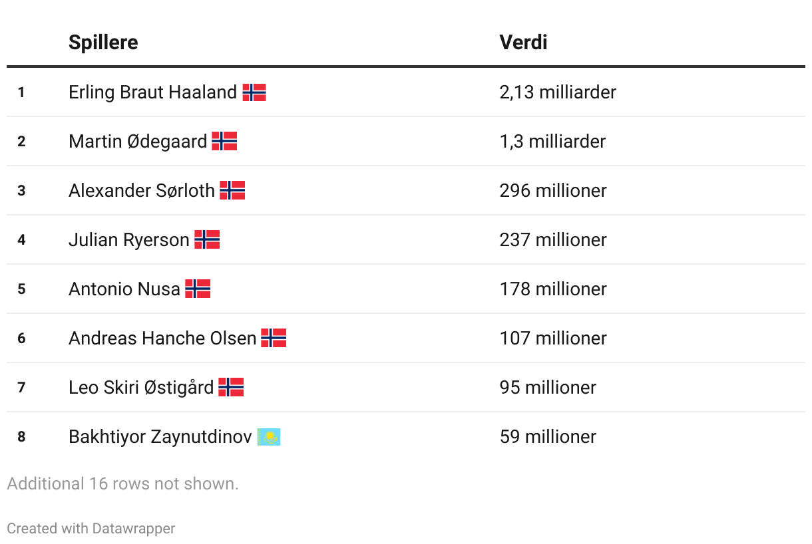
Task: Sort table by the Verdi column header
Action: (523, 43)
